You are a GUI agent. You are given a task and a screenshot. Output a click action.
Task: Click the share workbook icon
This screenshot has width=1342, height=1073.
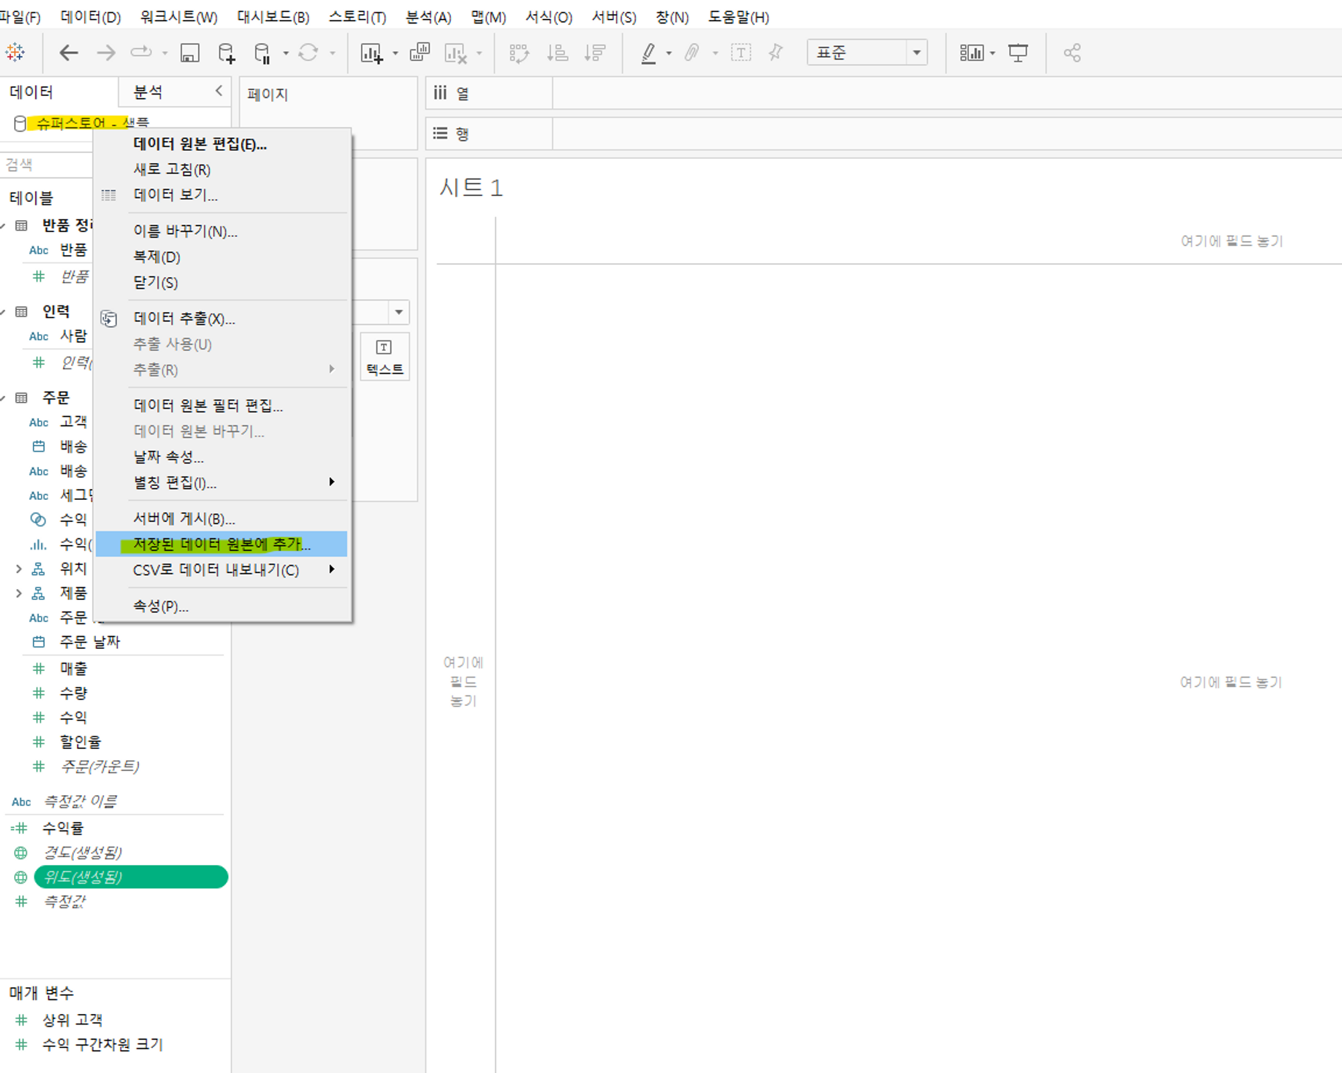pyautogui.click(x=1072, y=52)
